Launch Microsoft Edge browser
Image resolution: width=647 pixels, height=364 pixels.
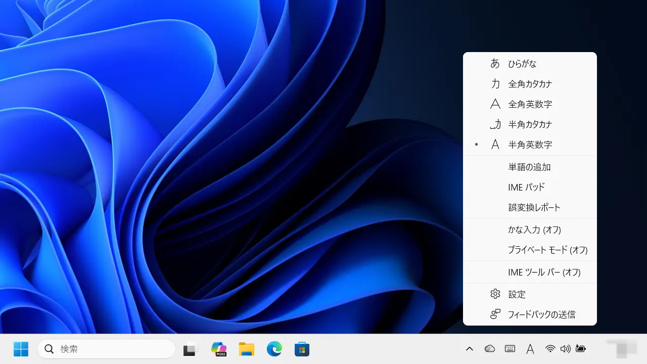(x=274, y=349)
